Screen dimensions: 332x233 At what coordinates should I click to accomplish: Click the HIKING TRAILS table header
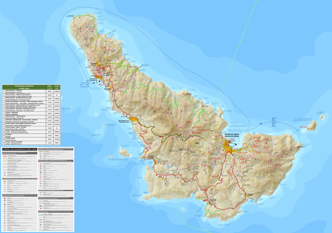(24, 88)
